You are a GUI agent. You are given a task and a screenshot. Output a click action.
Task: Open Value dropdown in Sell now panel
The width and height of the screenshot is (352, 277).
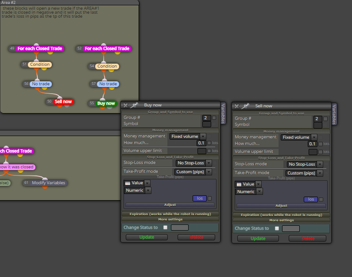pyautogui.click(x=248, y=184)
